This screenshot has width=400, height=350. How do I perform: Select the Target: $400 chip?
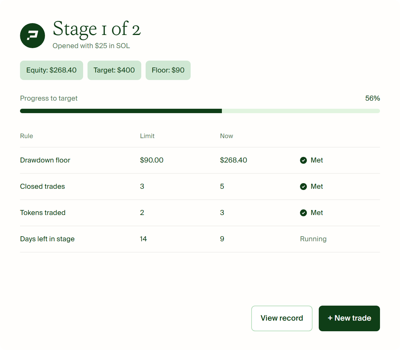coord(114,70)
